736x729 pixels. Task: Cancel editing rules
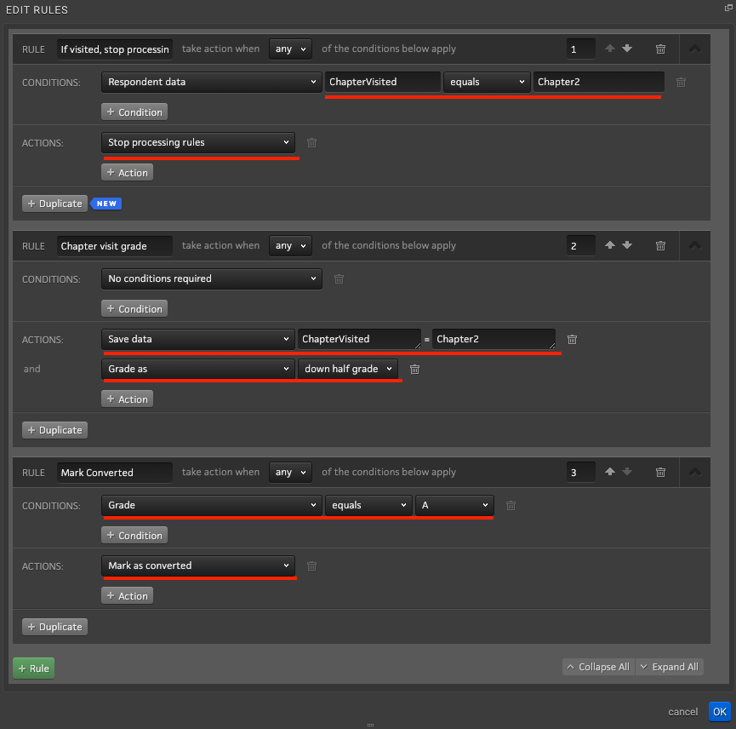[682, 712]
